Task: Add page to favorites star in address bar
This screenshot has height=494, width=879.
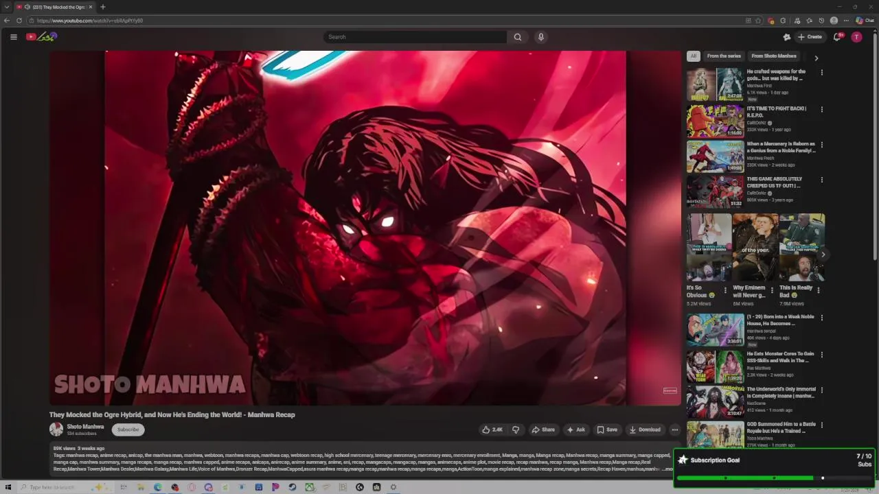Action: pos(758,21)
